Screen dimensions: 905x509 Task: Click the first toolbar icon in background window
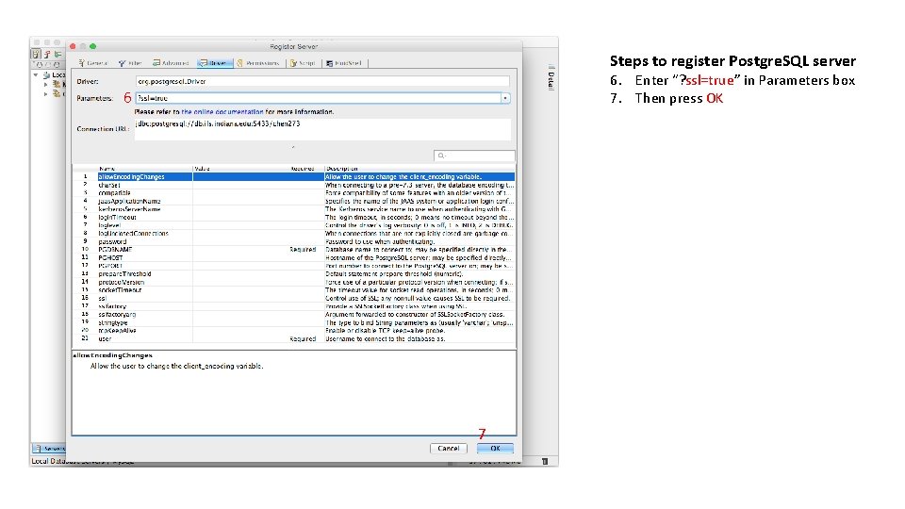tap(36, 54)
